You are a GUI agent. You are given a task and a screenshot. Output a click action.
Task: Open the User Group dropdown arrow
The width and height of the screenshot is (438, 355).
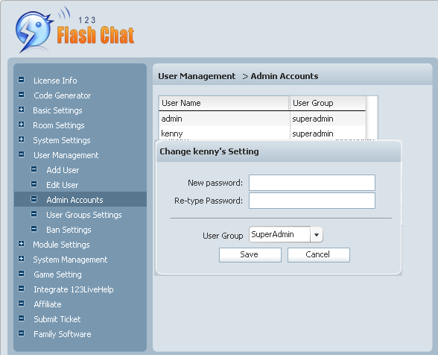(x=316, y=234)
